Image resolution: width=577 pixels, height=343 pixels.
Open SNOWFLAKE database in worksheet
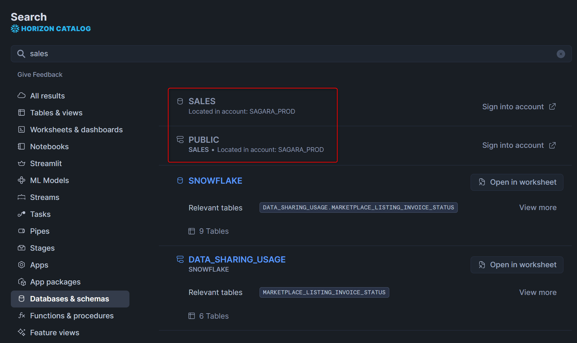[x=517, y=182]
